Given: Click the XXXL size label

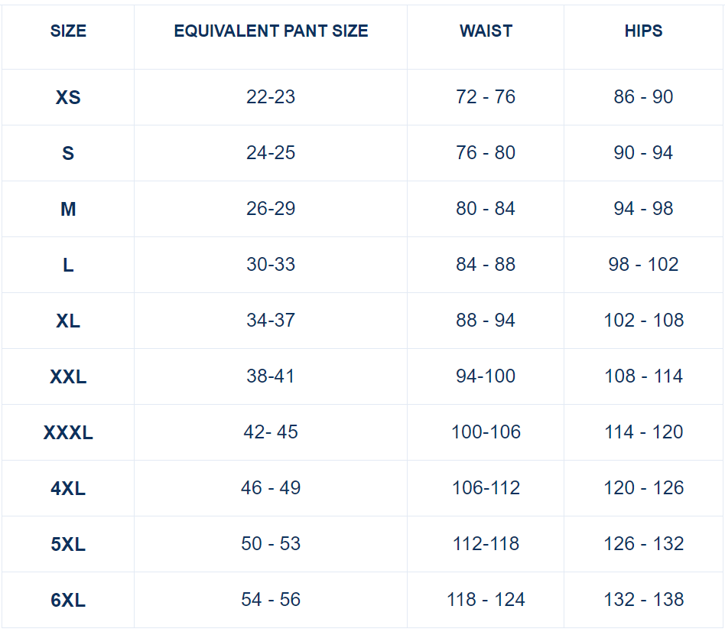Looking at the screenshot, I should 68,433.
